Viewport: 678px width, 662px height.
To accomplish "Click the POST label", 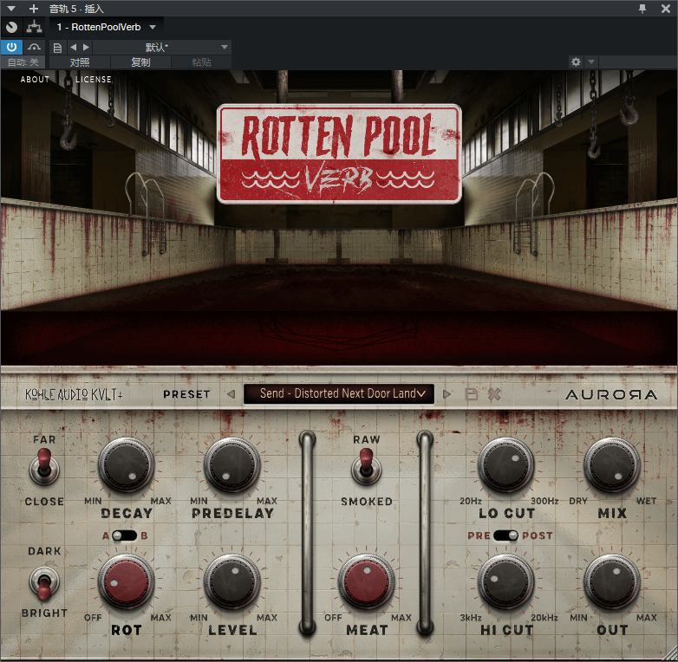I will point(537,535).
